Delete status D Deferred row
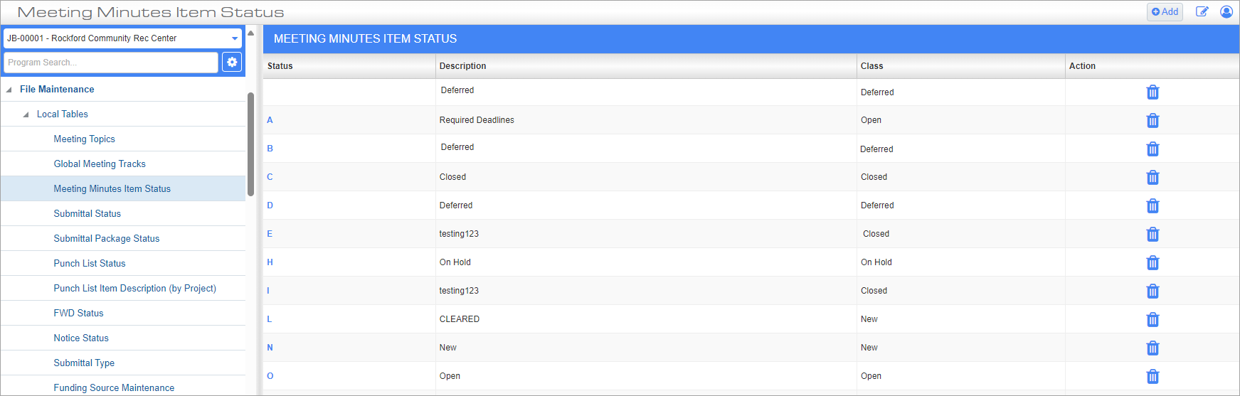 (1152, 206)
